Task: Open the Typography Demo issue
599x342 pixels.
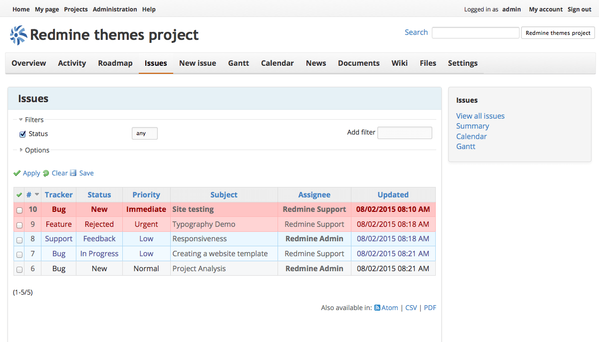Action: point(204,224)
